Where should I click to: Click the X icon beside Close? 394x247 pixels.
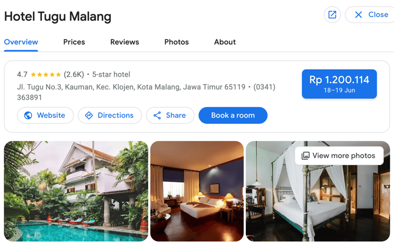[359, 14]
